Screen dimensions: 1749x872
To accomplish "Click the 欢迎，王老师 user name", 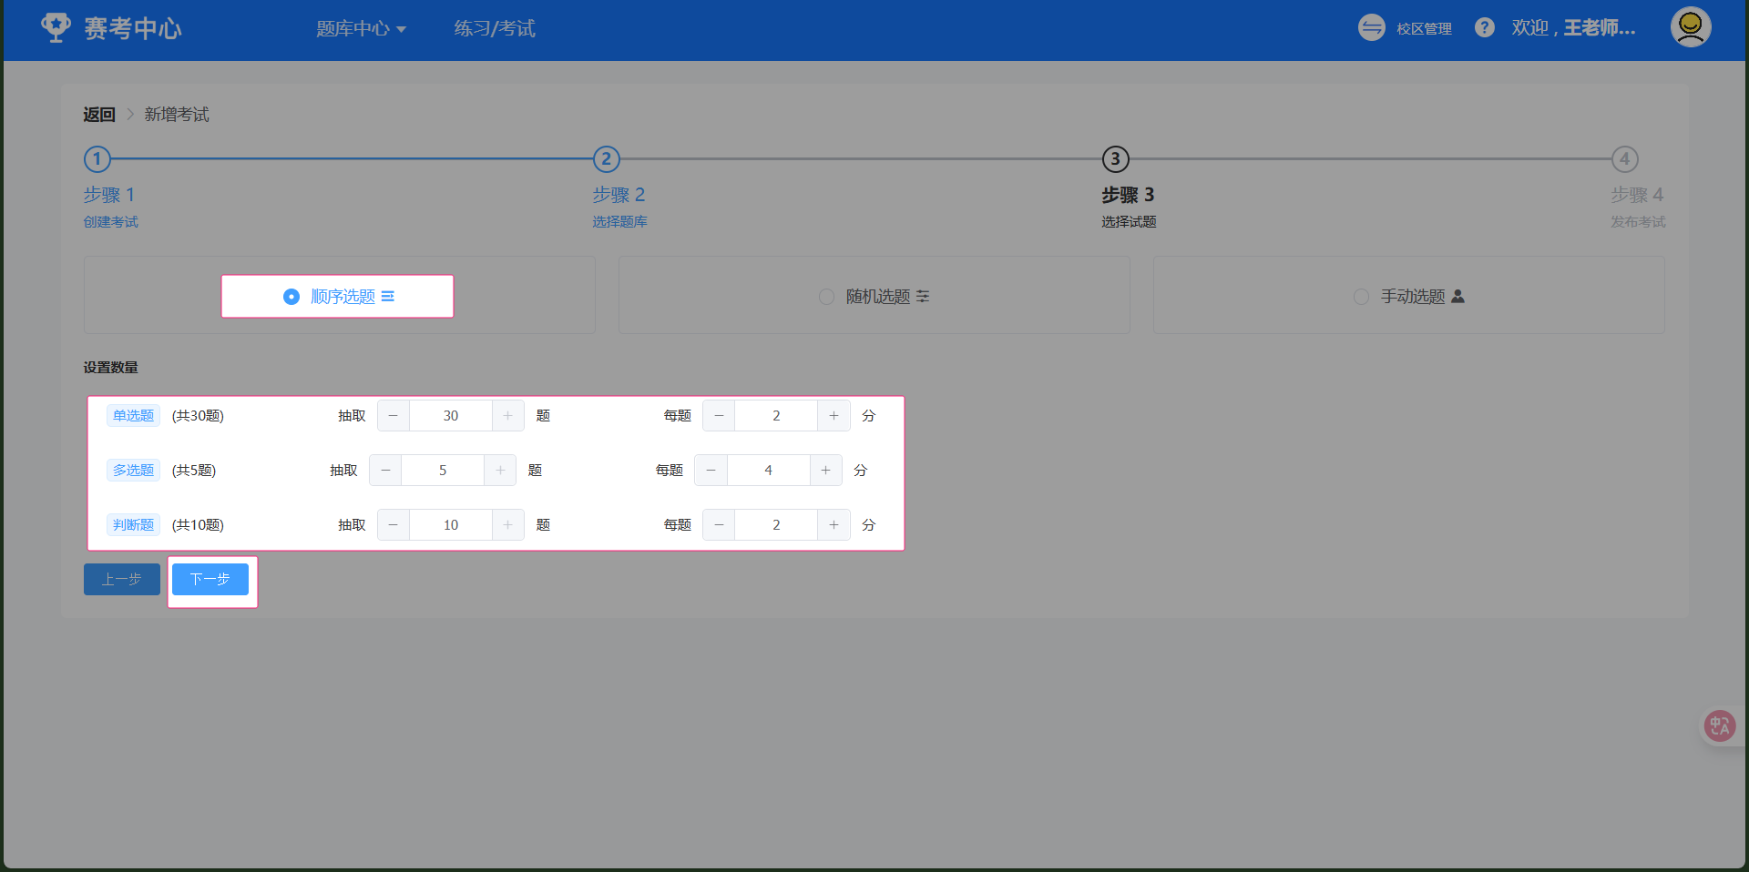I will tap(1573, 28).
